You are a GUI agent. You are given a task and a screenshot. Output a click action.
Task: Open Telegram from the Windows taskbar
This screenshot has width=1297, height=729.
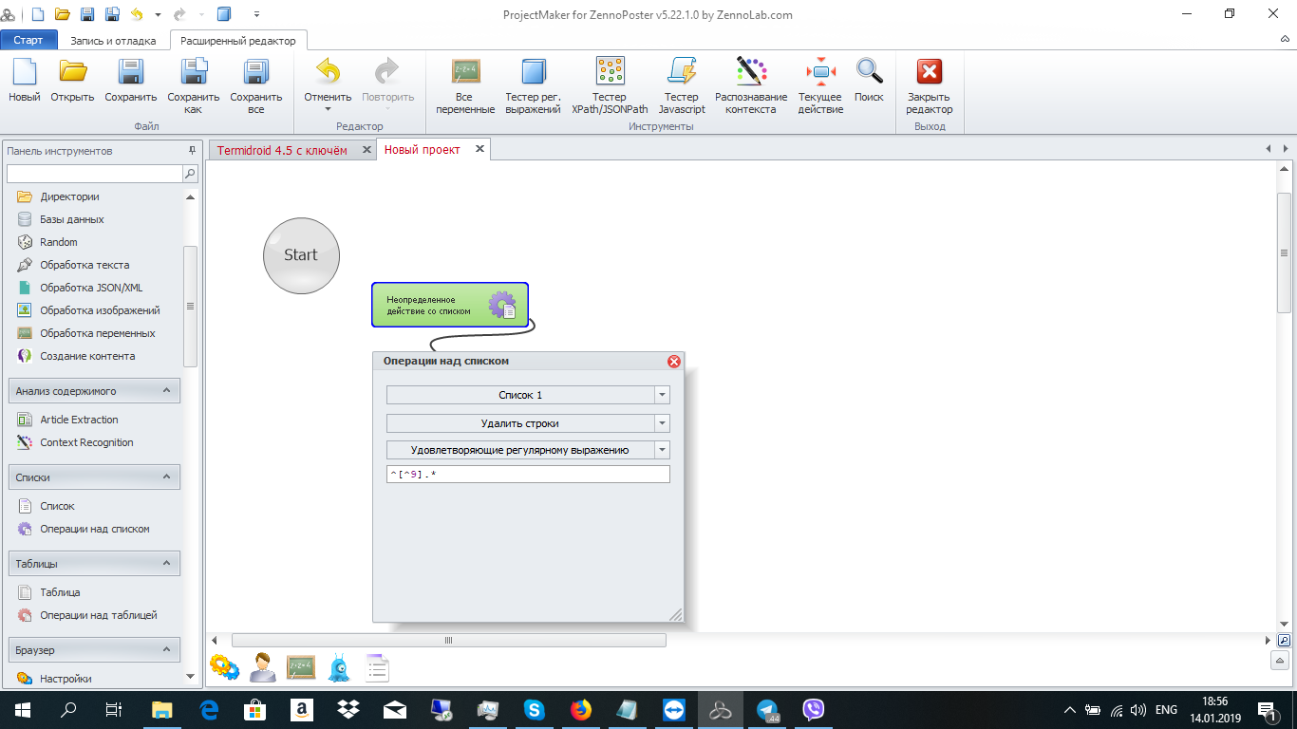[767, 710]
